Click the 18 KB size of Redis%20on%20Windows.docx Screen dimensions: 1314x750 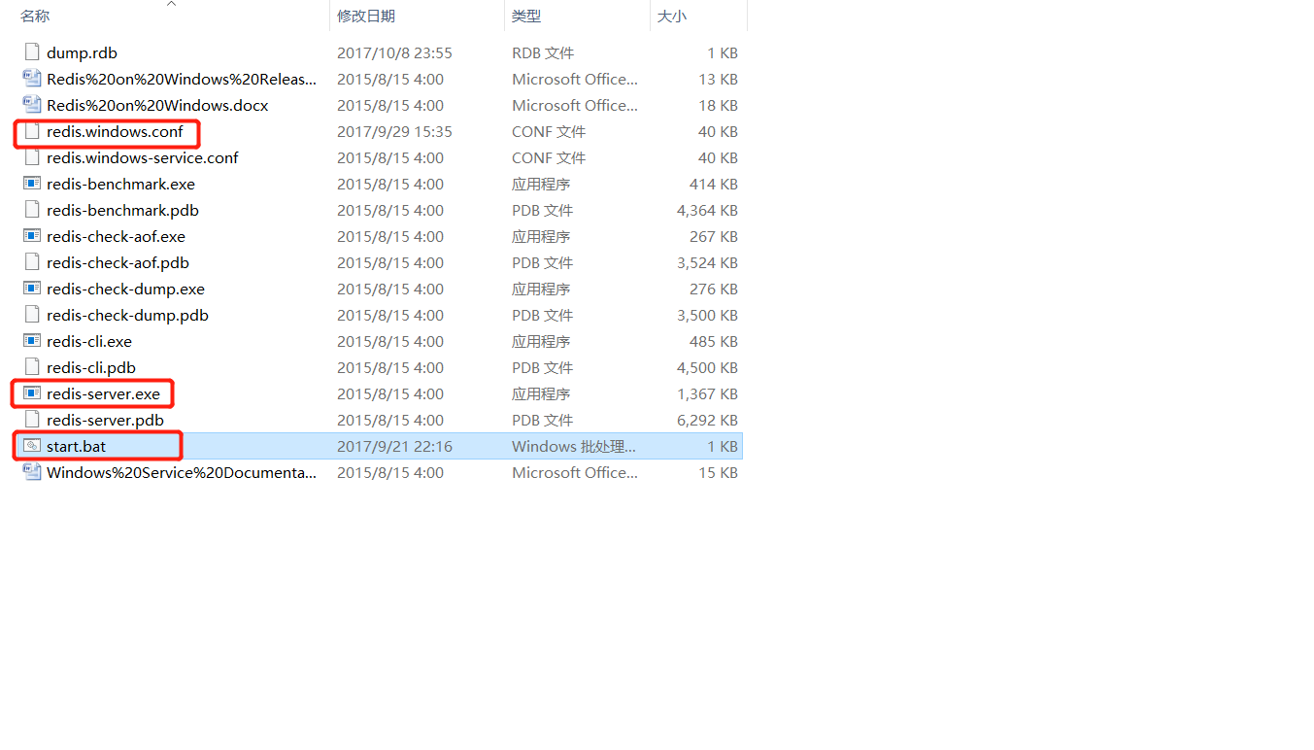click(719, 105)
